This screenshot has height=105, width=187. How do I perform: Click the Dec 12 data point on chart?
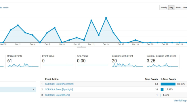91,20
